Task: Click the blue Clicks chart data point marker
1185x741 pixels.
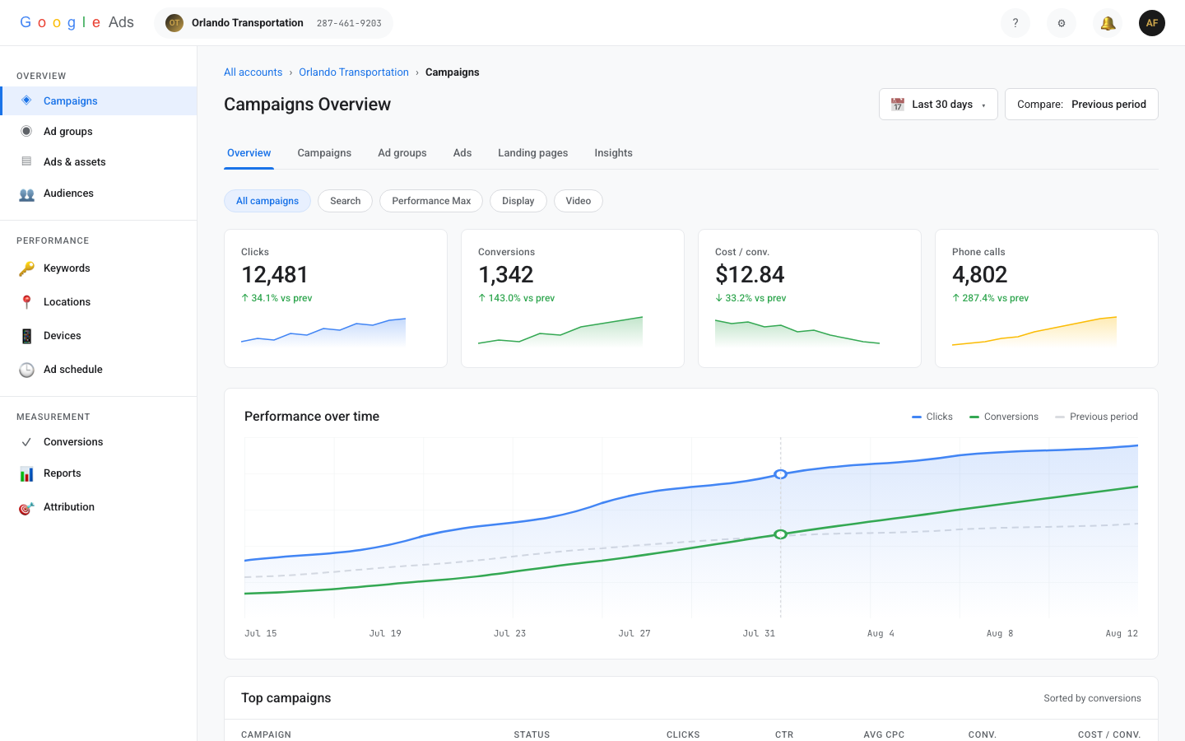Action: pos(781,474)
